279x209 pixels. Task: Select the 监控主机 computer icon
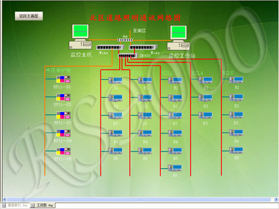point(80,37)
